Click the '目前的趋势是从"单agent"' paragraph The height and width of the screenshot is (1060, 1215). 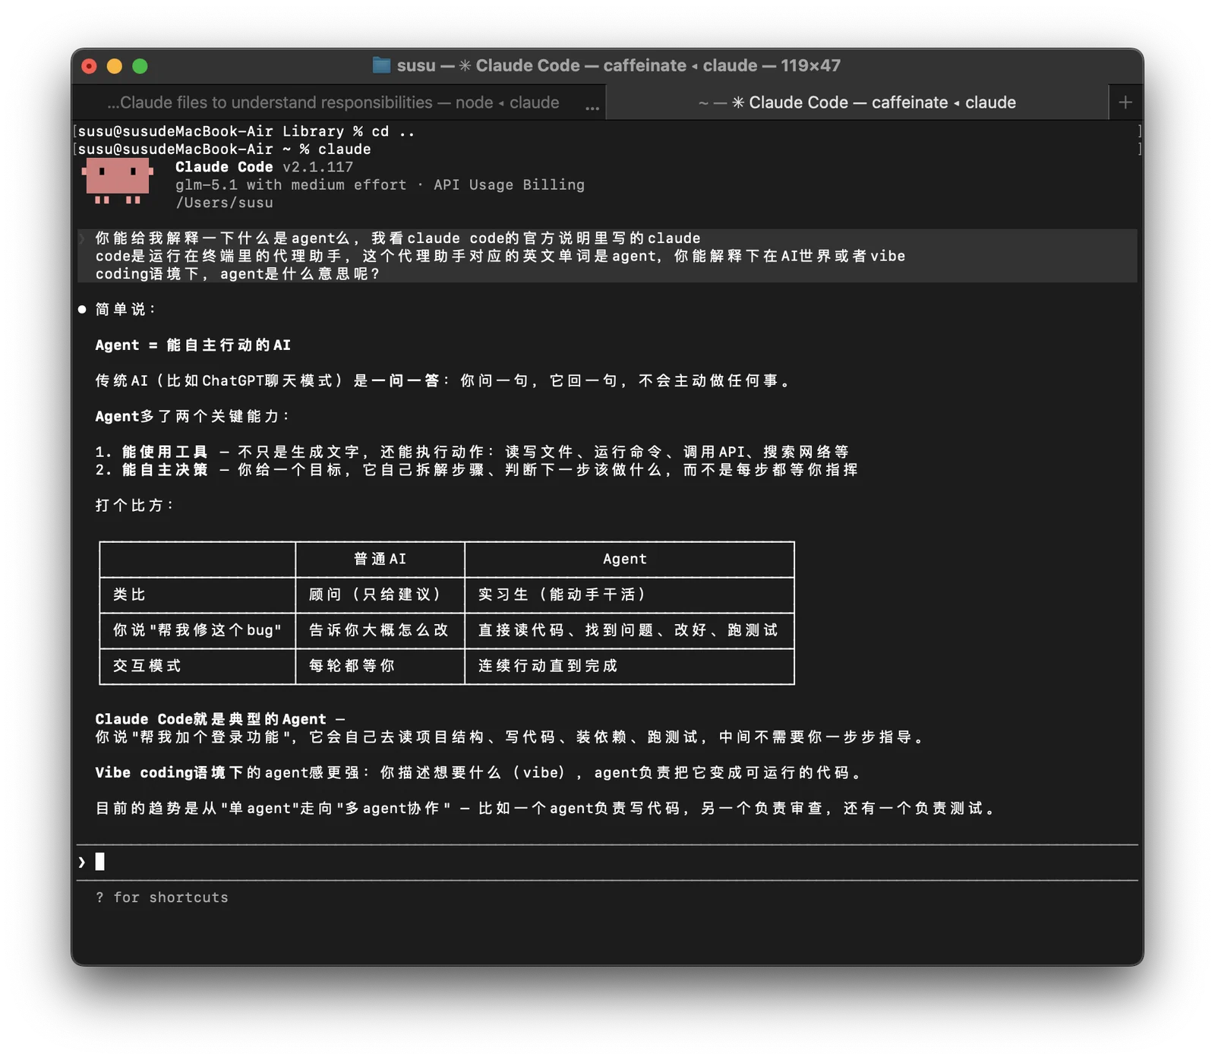pos(545,809)
